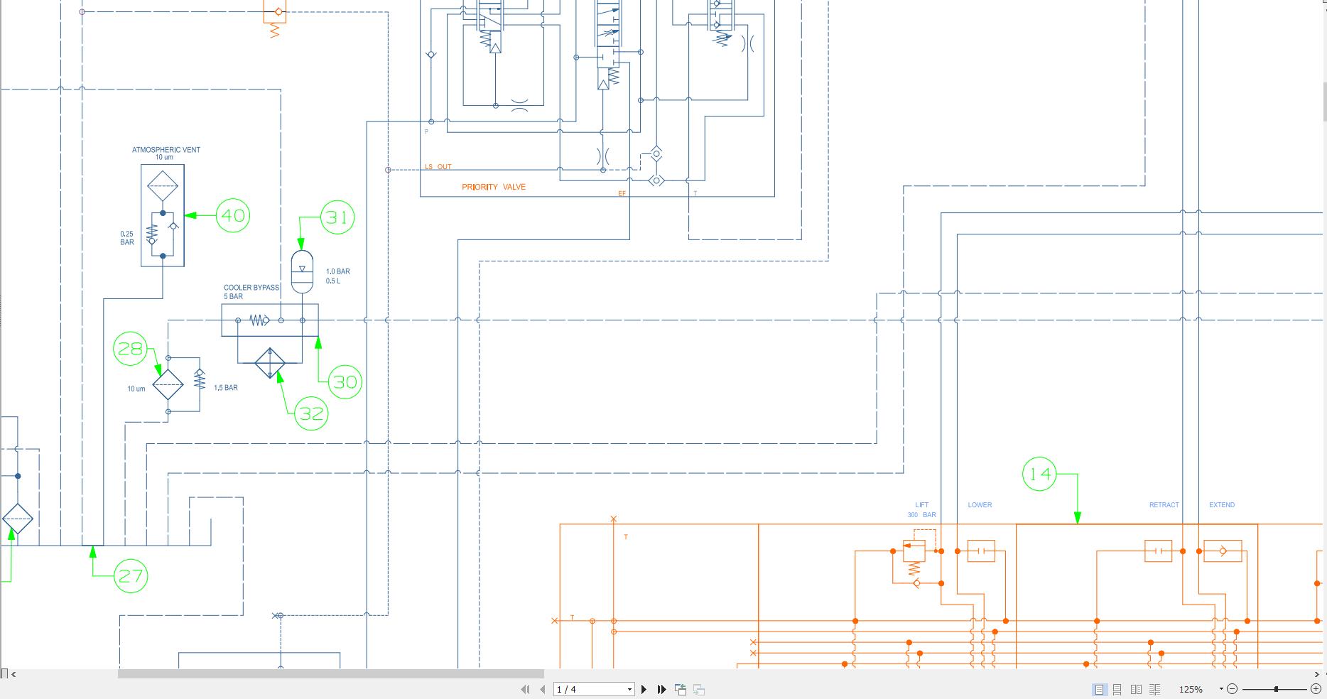The width and height of the screenshot is (1327, 699).
Task: Click the zoom slider handle
Action: pos(1277,689)
